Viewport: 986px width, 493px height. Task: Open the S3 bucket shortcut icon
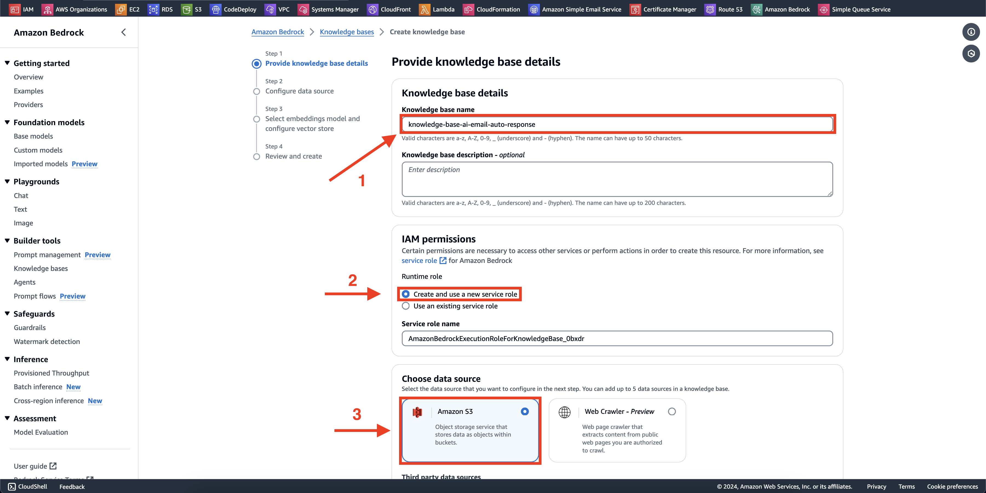(187, 9)
